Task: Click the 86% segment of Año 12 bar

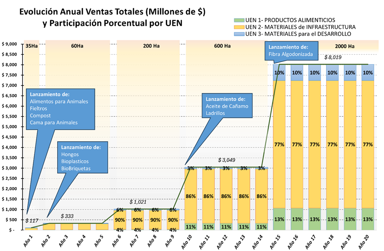Action: pos(226,196)
